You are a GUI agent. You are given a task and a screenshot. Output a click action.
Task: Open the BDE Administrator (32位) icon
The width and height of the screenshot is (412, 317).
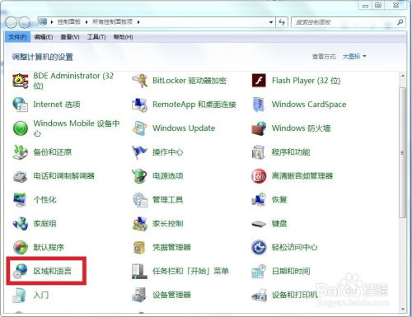click(21, 81)
